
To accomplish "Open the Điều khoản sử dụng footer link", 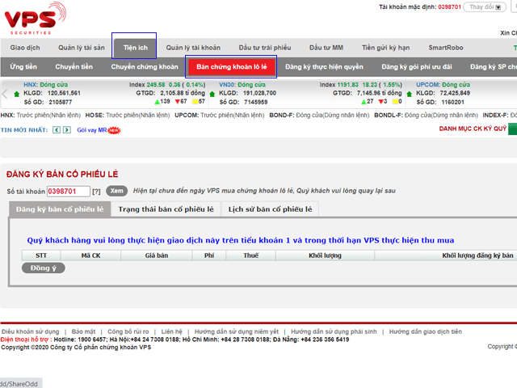I will [x=30, y=331].
